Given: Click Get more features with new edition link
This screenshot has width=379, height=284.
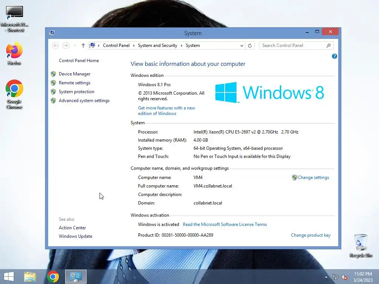Looking at the screenshot, I should click(167, 111).
